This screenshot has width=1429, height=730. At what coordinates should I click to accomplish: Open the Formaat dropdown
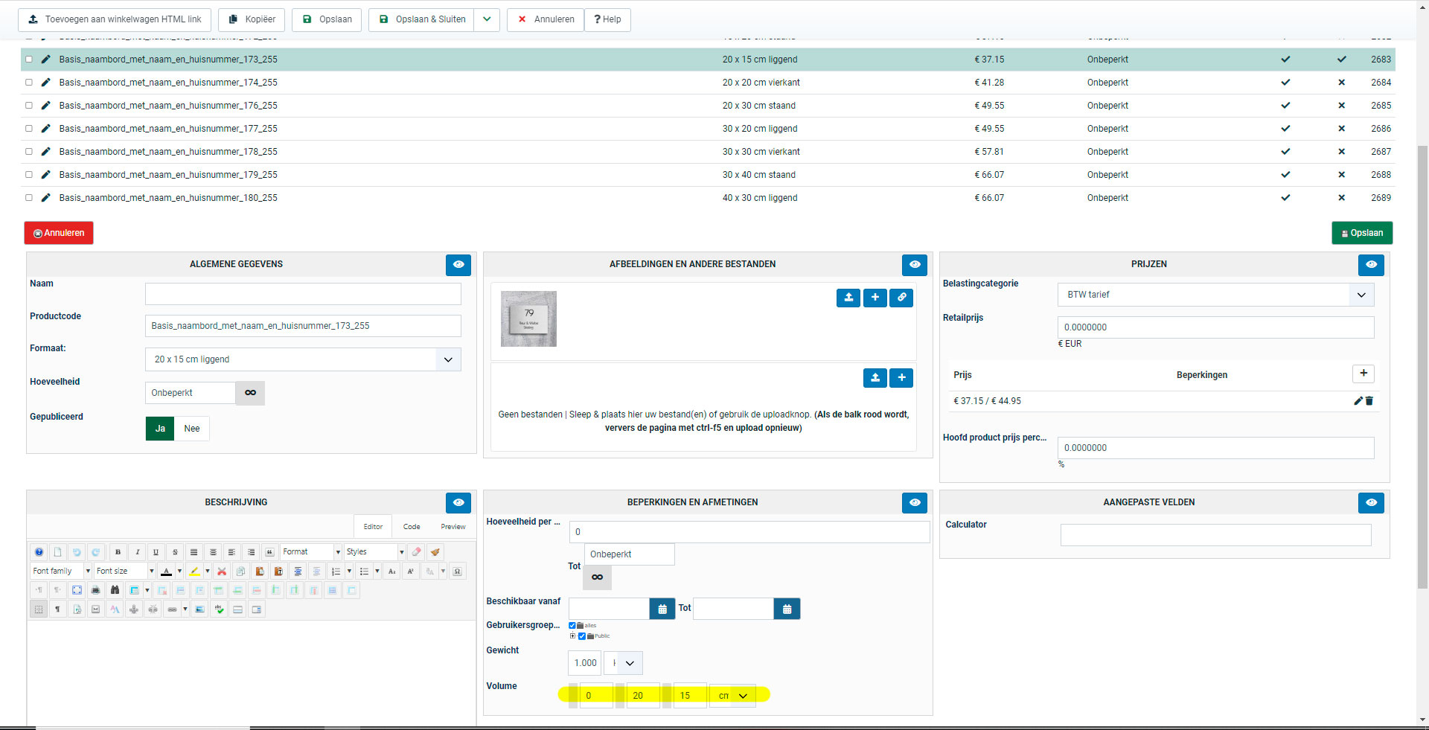448,359
